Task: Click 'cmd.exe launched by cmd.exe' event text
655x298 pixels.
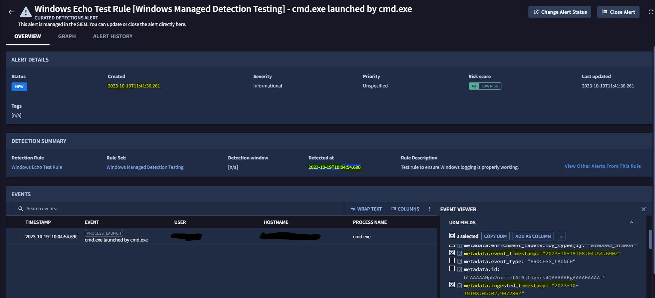Action: 116,240
